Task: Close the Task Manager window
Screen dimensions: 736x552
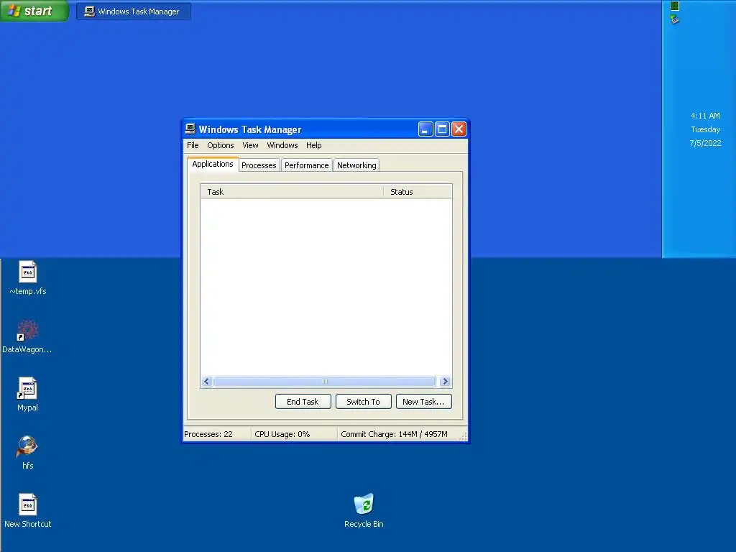Action: pyautogui.click(x=459, y=129)
